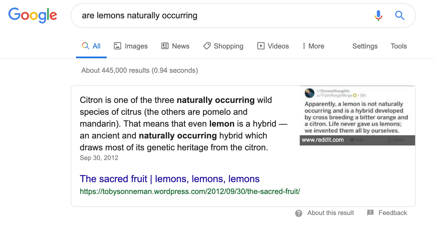The width and height of the screenshot is (434, 229).
Task: Switch to the Videos tab label
Action: [x=278, y=46]
